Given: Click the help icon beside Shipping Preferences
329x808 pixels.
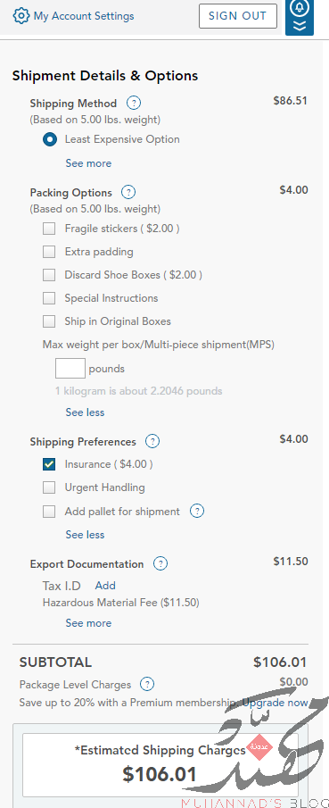Looking at the screenshot, I should [x=152, y=442].
